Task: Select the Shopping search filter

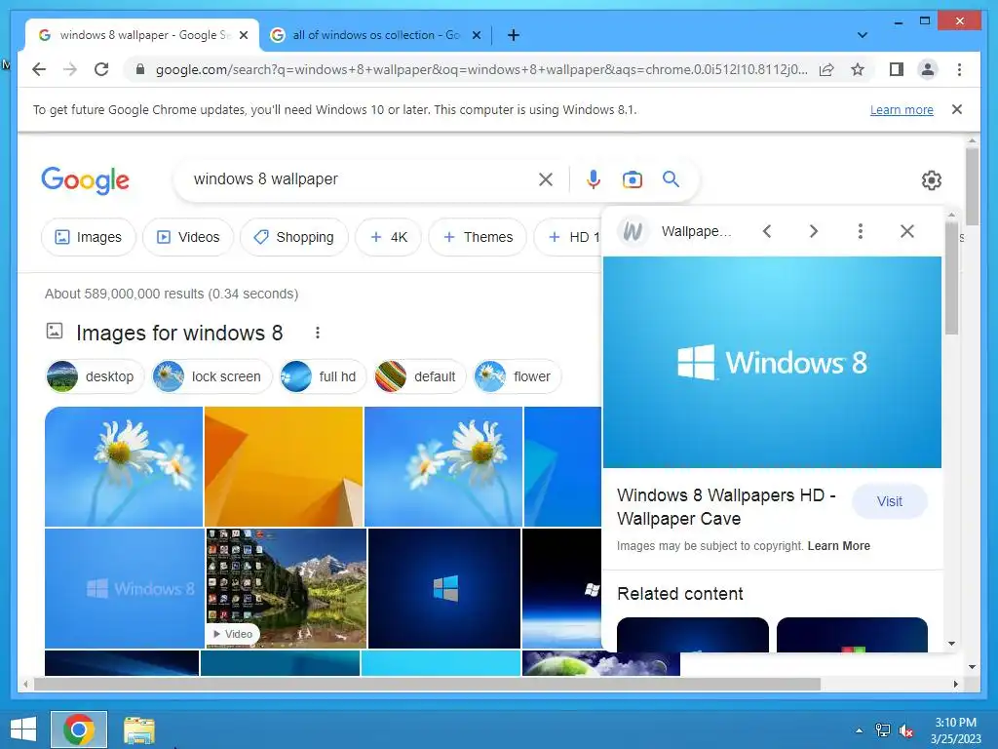Action: point(294,237)
